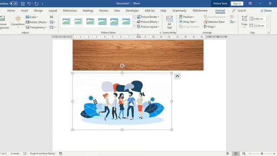Screen dimensions: 277x156
Task: Click the Reset Picture icon
Action: coord(52,27)
